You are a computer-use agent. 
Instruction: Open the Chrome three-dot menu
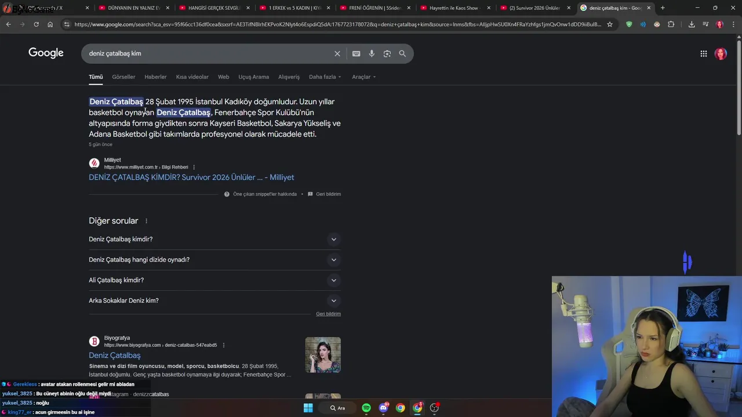click(733, 24)
